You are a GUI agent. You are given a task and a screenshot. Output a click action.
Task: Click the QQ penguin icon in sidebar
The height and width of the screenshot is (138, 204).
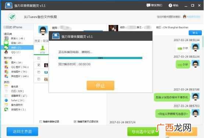click(x=6, y=52)
